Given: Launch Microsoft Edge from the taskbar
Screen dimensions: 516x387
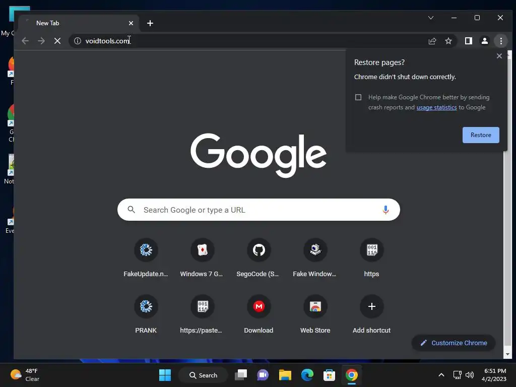Looking at the screenshot, I should pos(307,375).
